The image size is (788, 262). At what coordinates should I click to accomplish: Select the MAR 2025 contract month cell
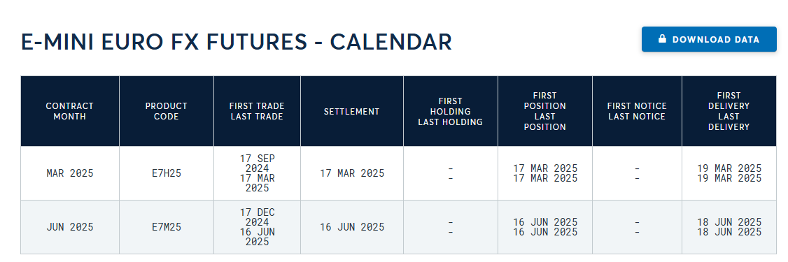coord(70,173)
